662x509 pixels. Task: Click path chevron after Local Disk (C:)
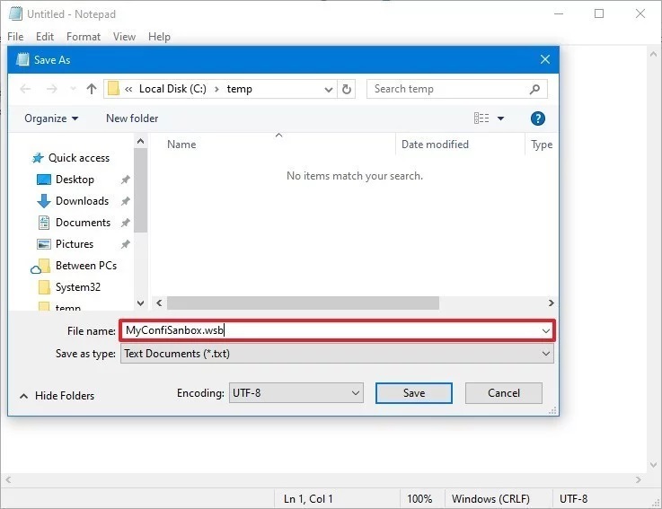tap(216, 89)
